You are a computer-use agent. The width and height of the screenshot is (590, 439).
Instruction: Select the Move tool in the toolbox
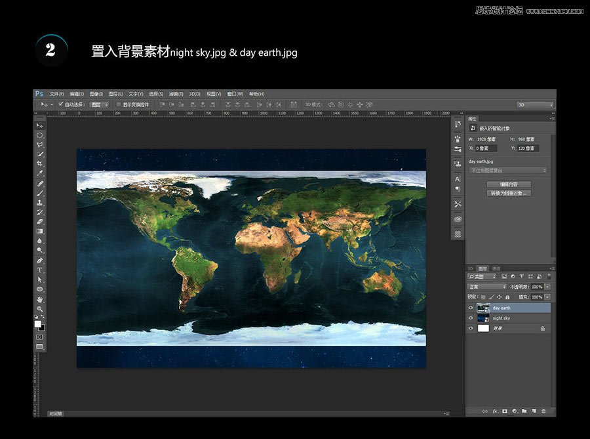(39, 125)
